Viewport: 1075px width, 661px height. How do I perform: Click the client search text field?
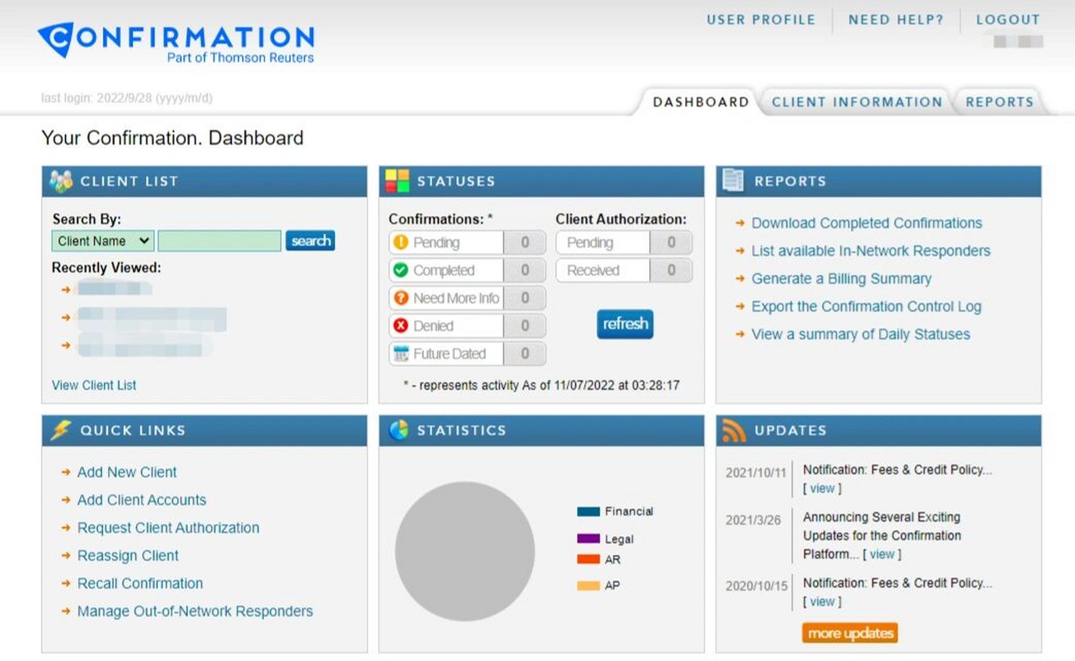coord(220,241)
